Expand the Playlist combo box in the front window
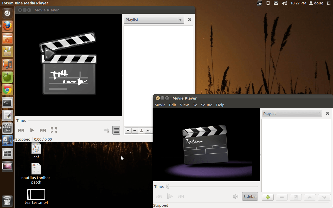The image size is (333, 208). point(292,114)
